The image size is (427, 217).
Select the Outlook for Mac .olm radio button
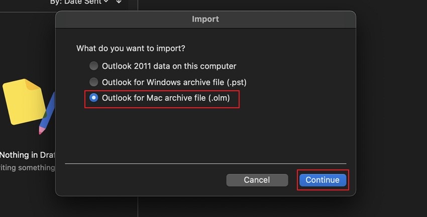pos(93,98)
